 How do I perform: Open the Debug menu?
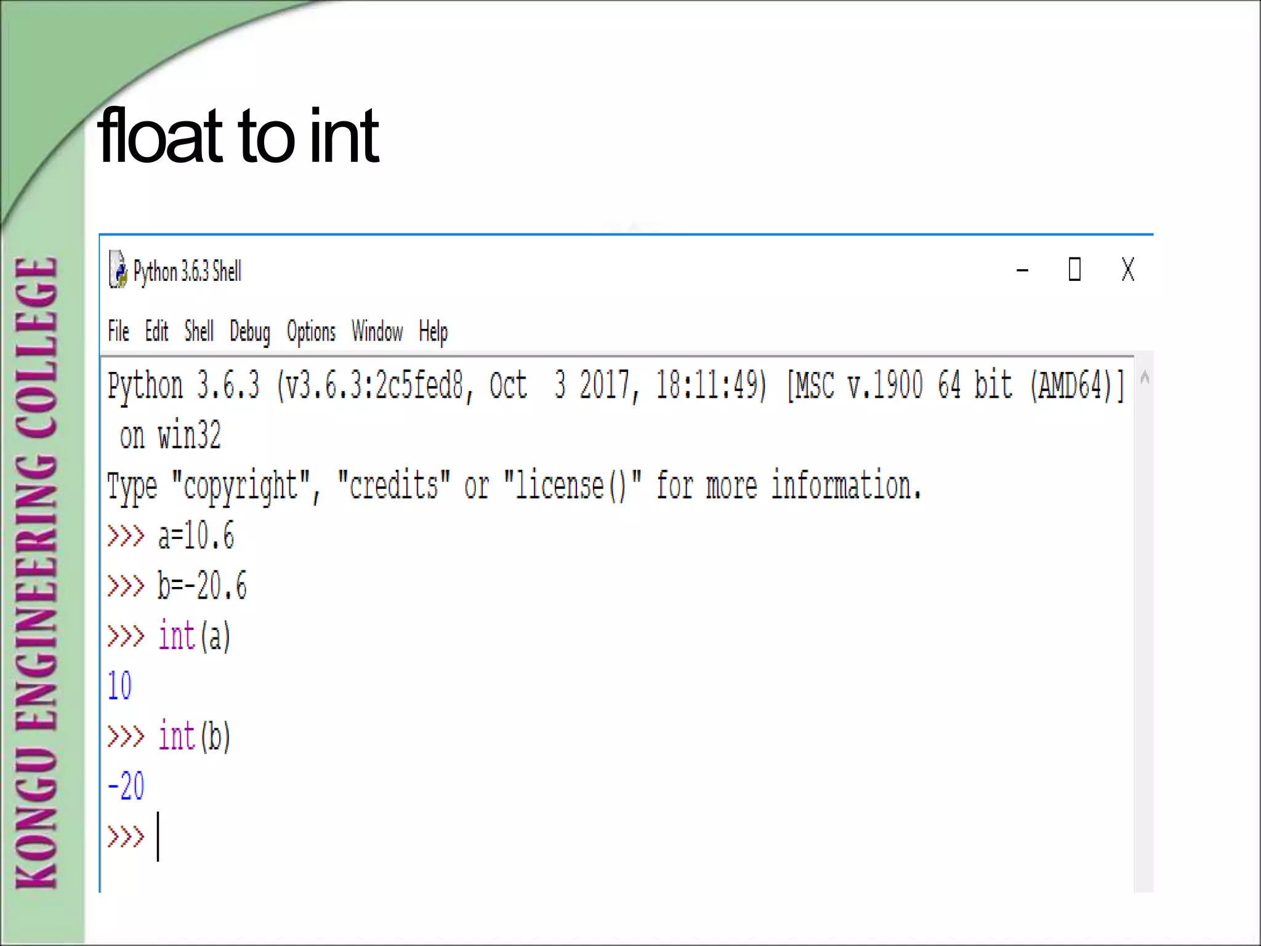coord(249,332)
